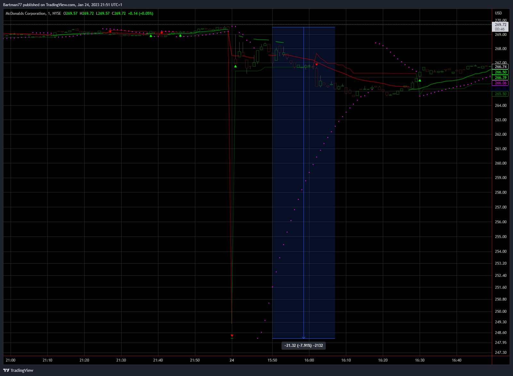This screenshot has width=513, height=376.
Task: Click the 21:00 time axis label
Action: coord(11,360)
